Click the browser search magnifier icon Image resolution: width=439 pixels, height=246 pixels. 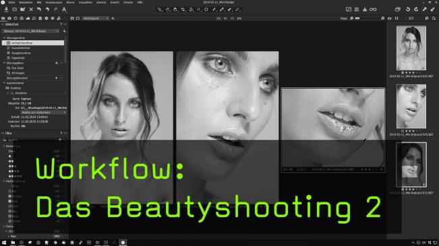(x=434, y=18)
